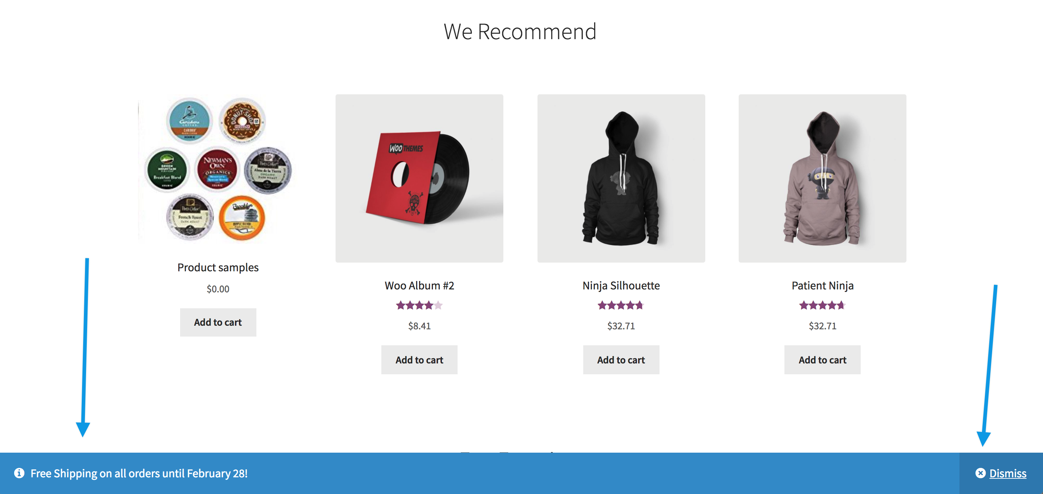1043x494 pixels.
Task: Open the Product samples product title
Action: [x=218, y=267]
